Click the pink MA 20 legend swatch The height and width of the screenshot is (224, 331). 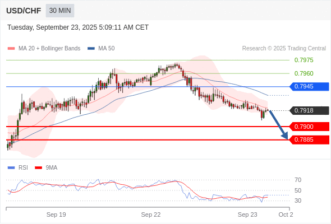(x=11, y=49)
